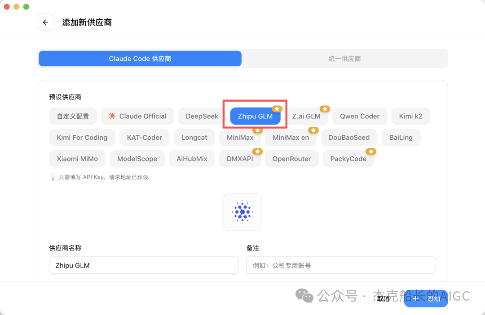485x315 pixels.
Task: Switch to Claude Code 供应商 tab
Action: coord(140,59)
